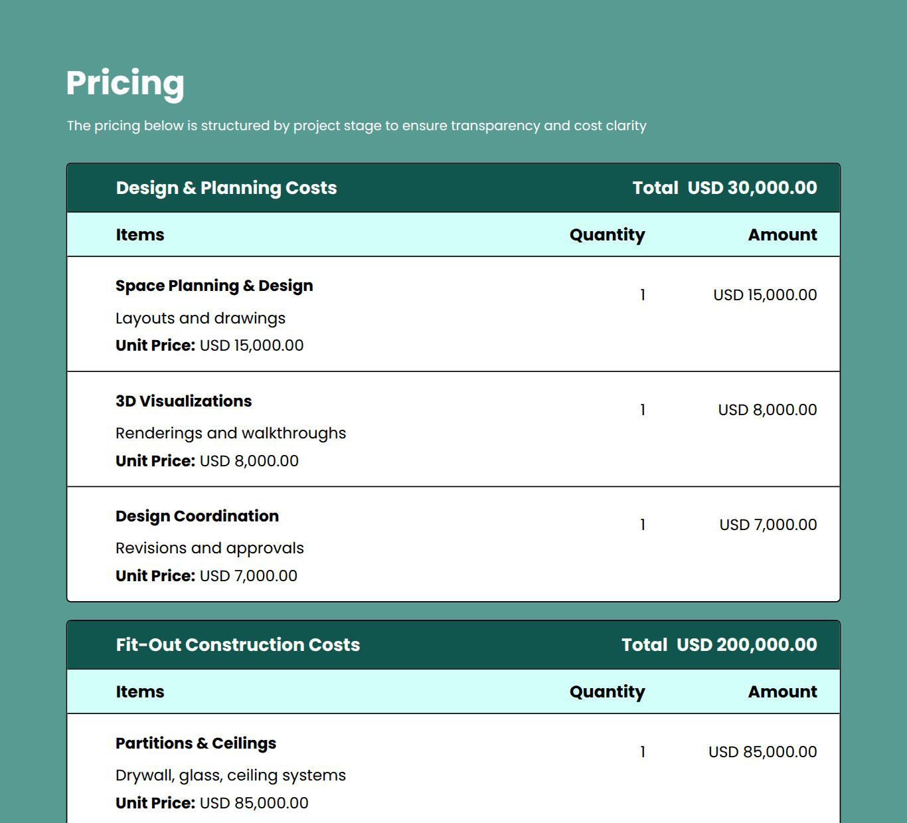Click the "Renderings and walkthroughs" description

[230, 433]
